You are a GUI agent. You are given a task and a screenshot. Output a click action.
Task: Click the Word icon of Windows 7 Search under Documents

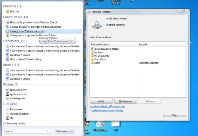tap(7, 55)
